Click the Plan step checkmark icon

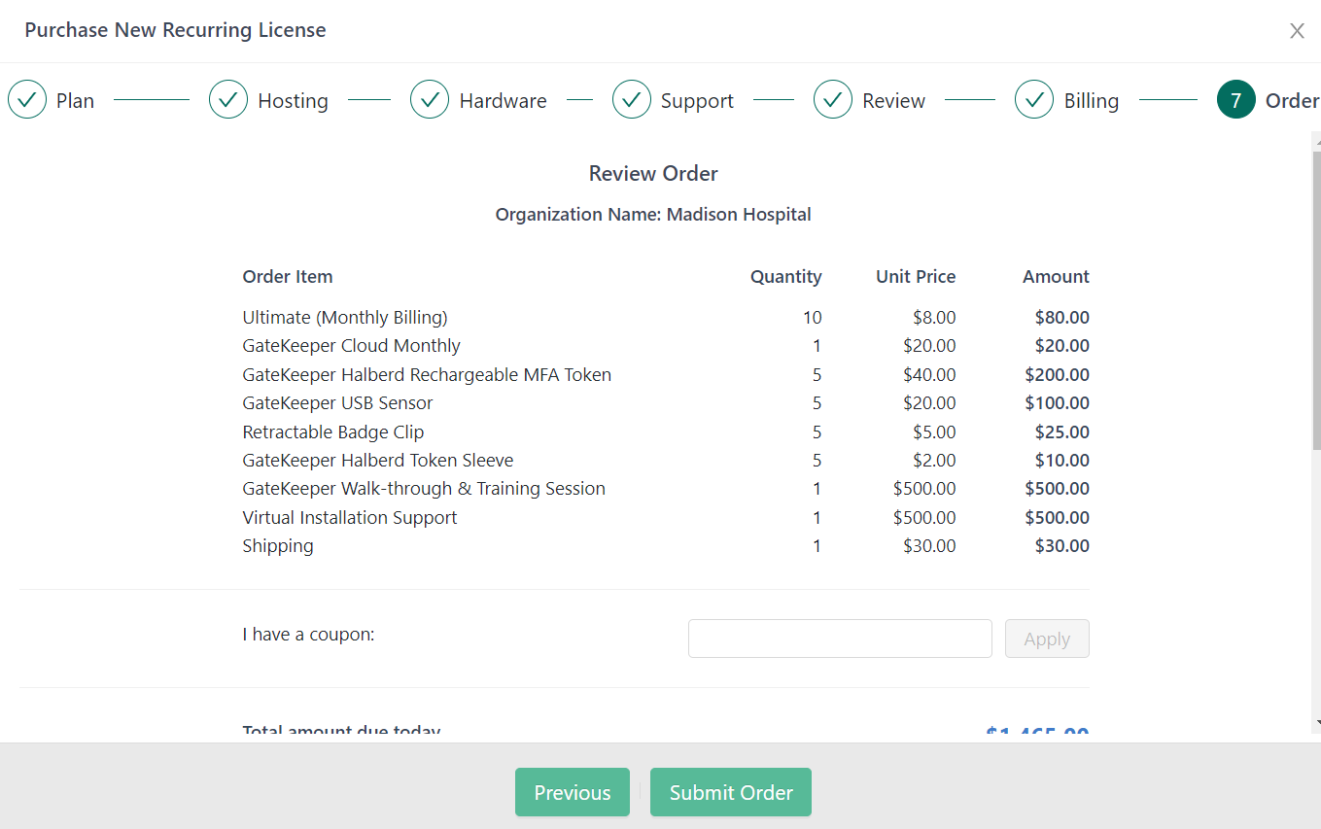tap(27, 99)
